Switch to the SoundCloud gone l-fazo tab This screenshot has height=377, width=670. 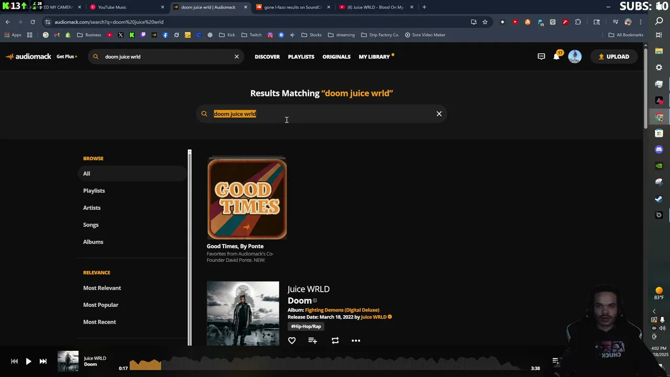coord(292,7)
